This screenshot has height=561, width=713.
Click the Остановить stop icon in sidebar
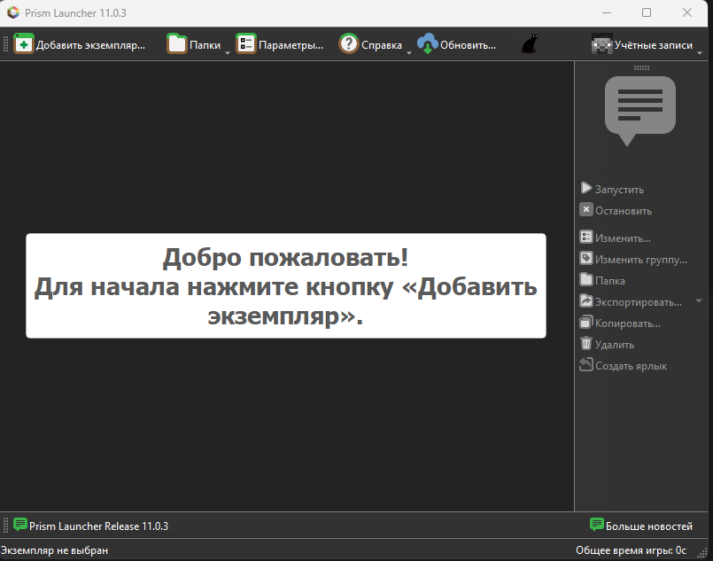(586, 210)
